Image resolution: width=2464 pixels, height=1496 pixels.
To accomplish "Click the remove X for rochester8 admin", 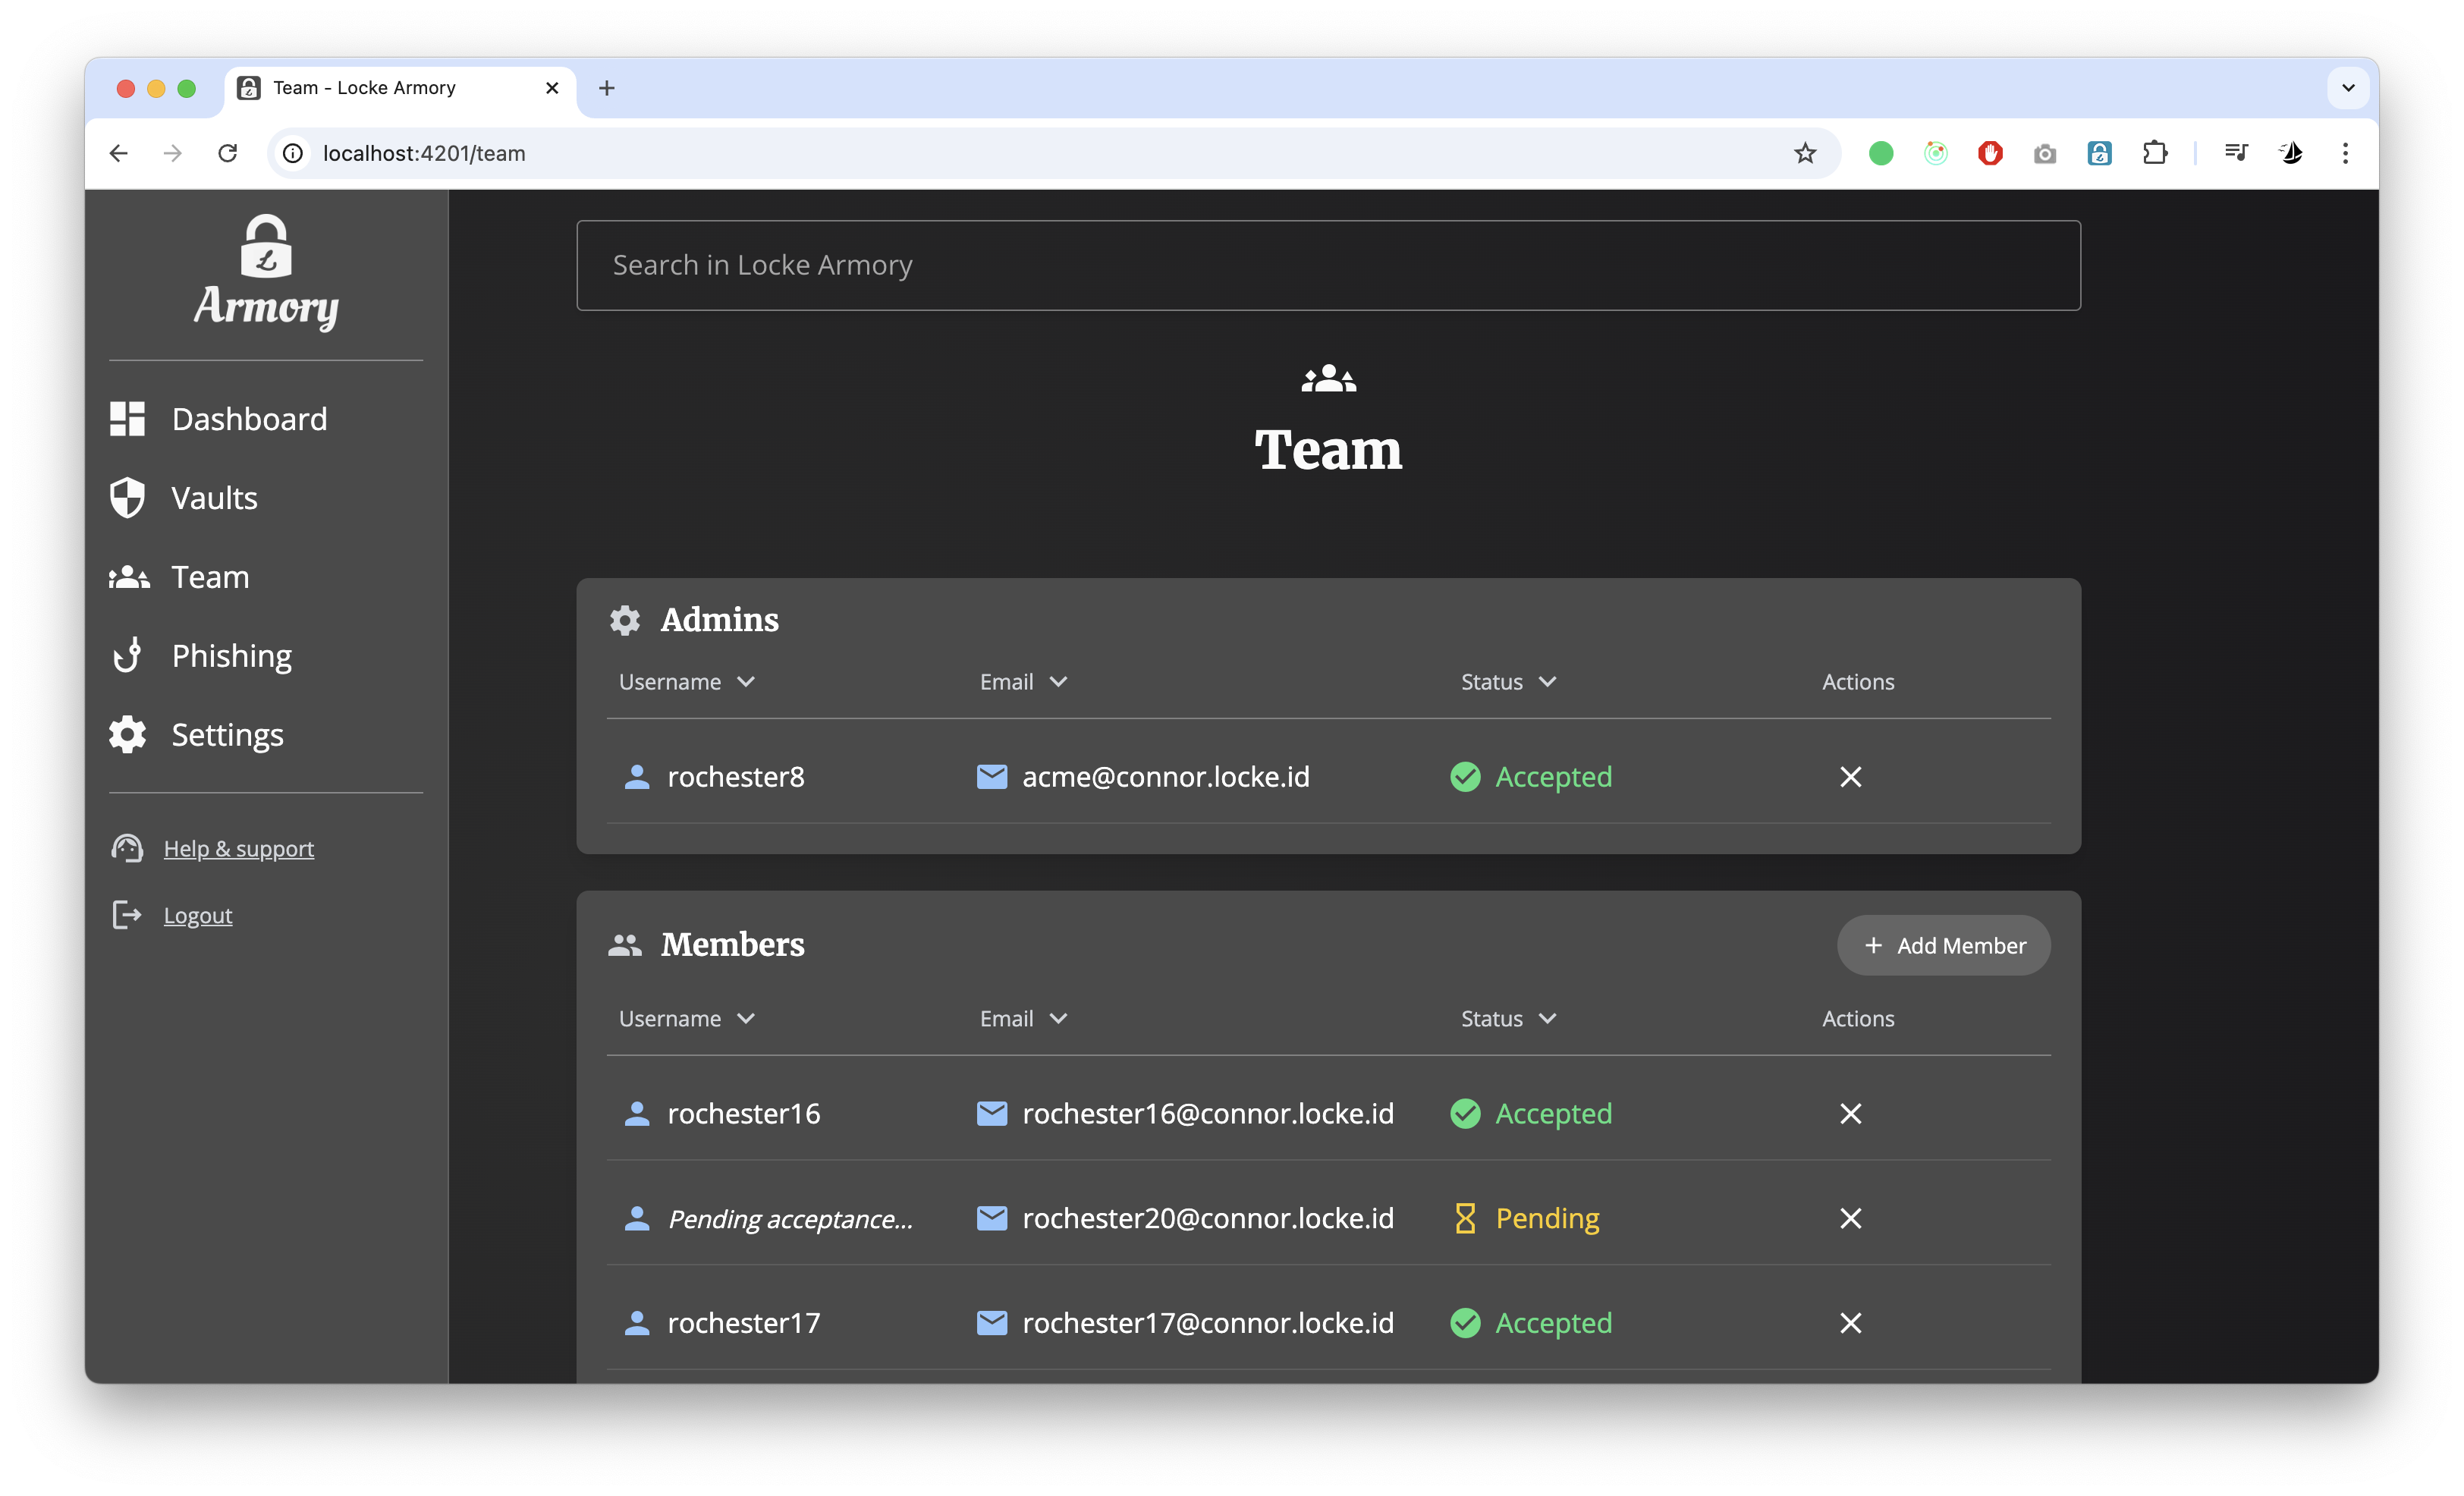I will tap(1850, 777).
